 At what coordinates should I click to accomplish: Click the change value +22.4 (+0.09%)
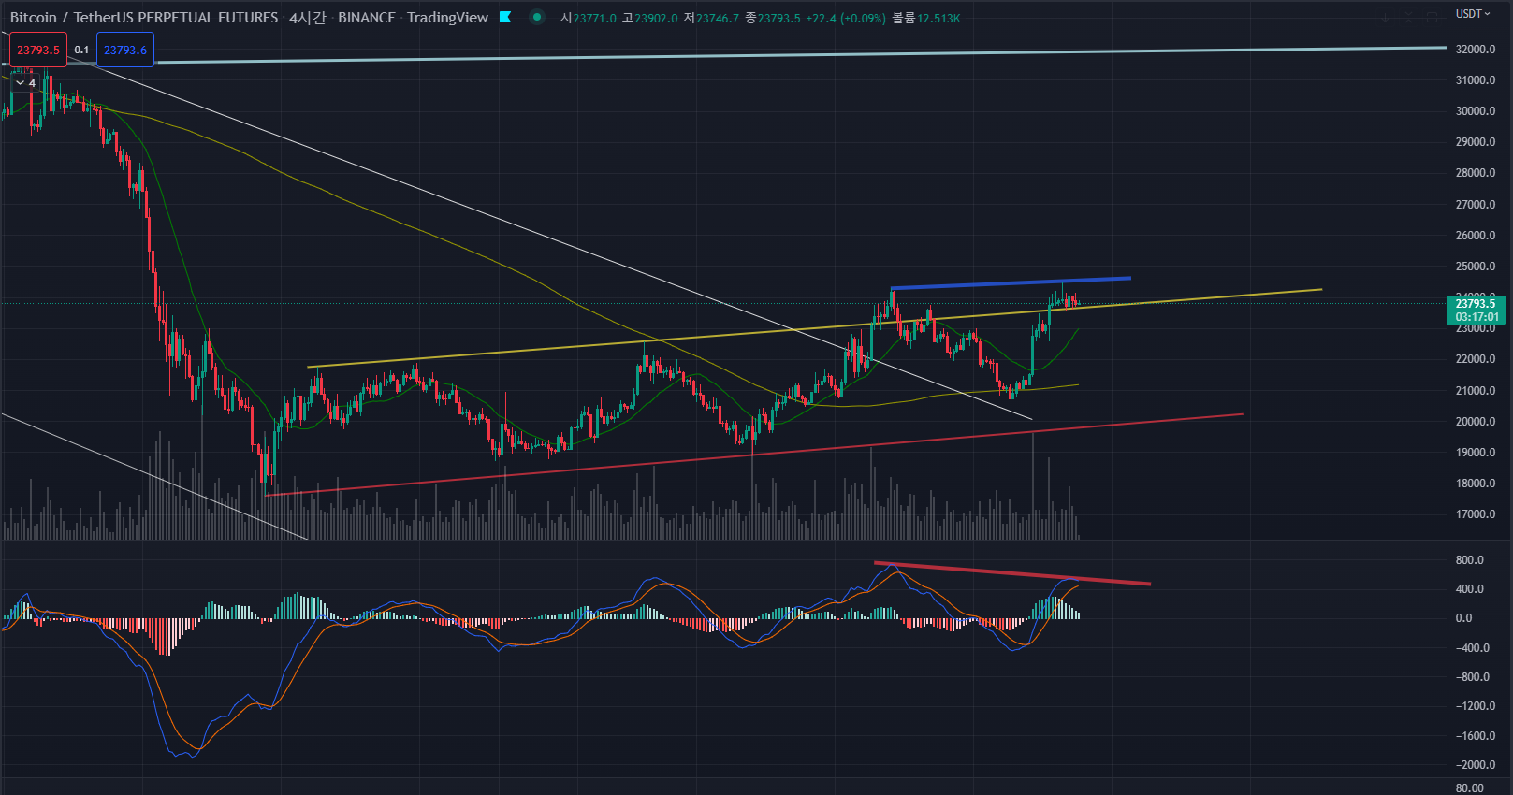click(x=846, y=18)
